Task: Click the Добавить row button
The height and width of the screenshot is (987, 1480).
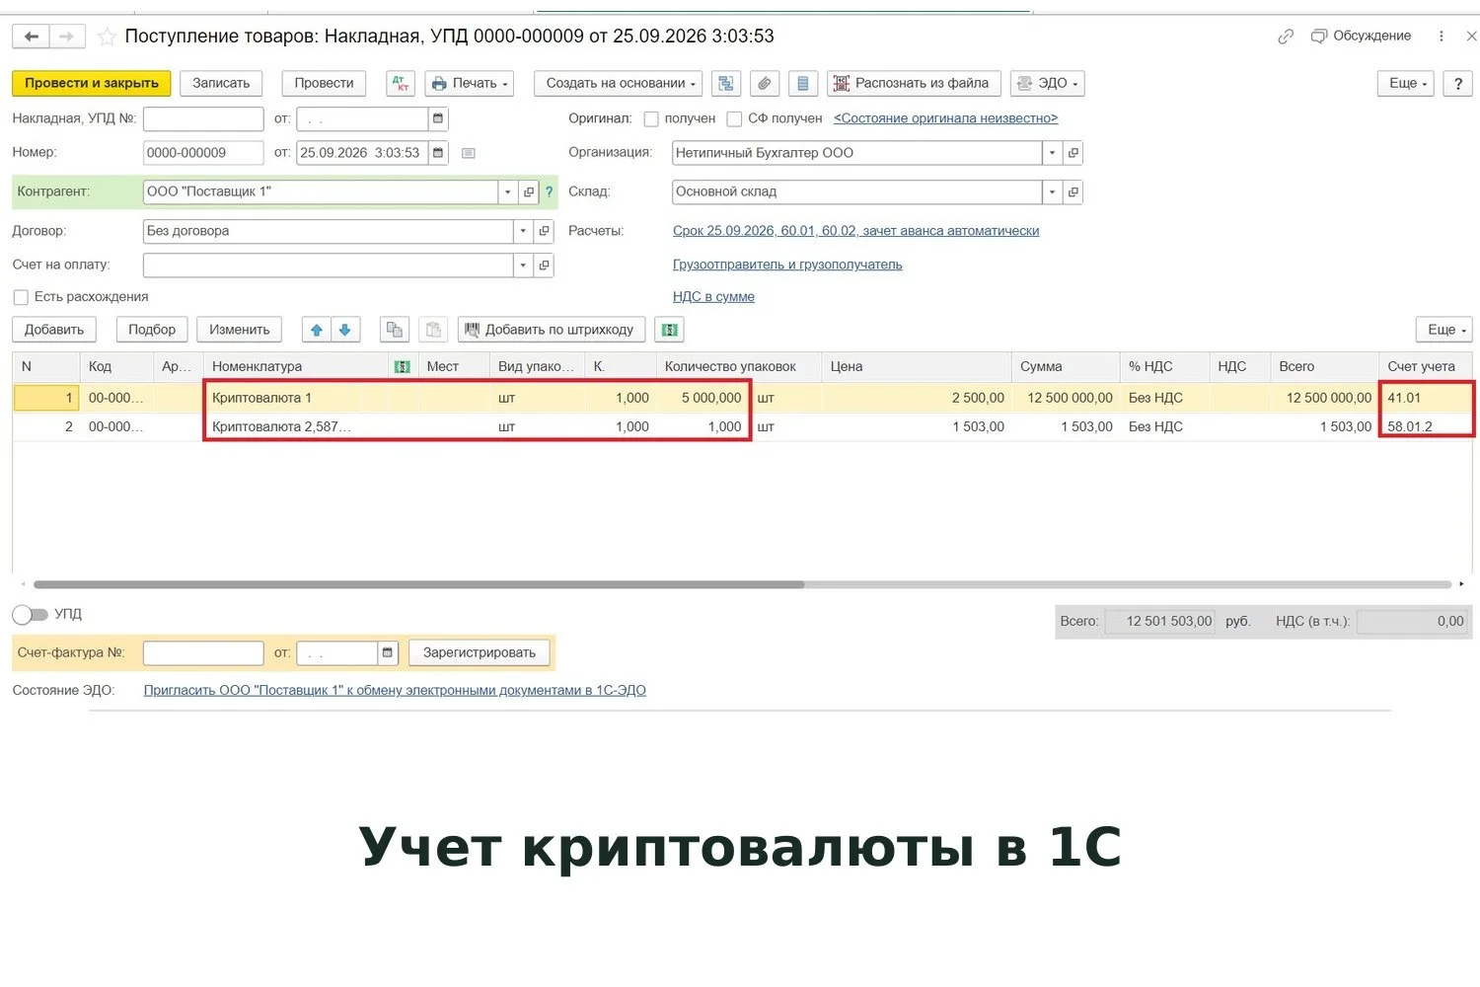Action: (54, 330)
